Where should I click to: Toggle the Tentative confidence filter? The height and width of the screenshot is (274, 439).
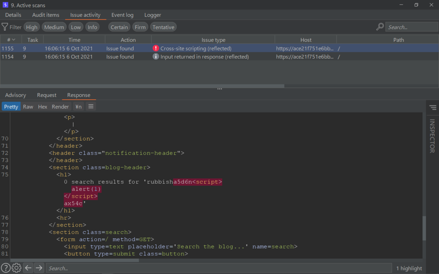tap(163, 27)
